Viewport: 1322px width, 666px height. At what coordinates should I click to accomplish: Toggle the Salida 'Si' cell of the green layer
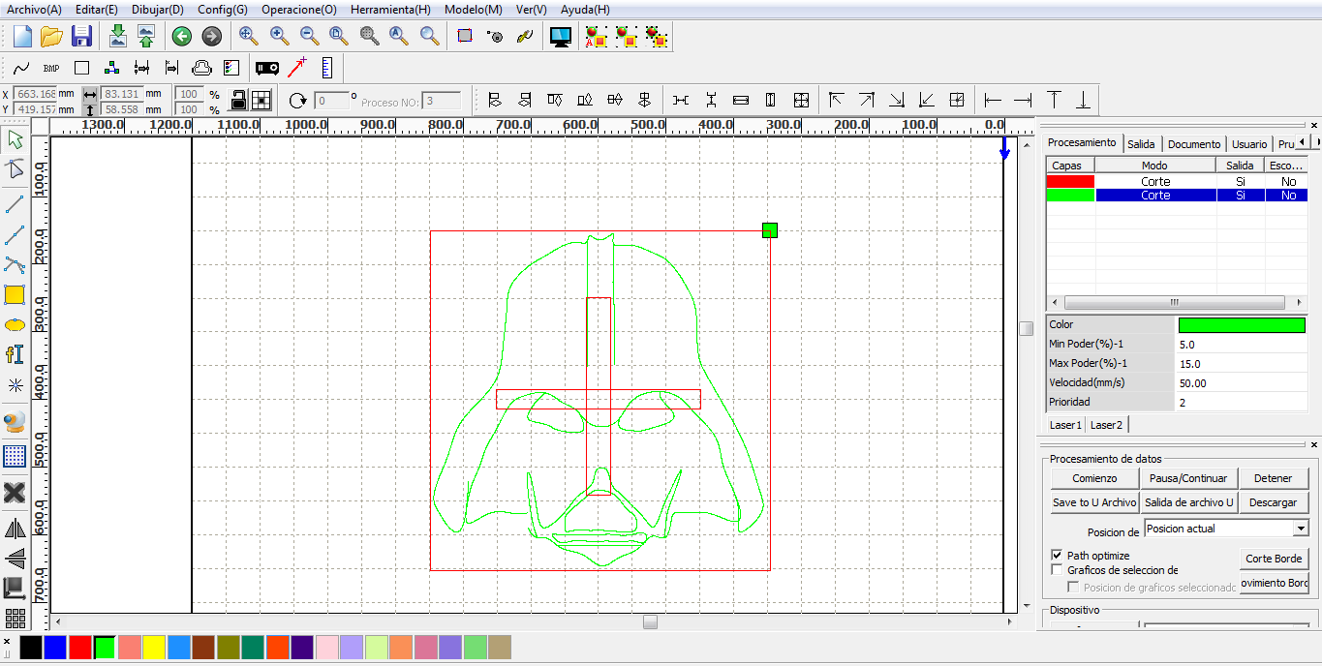coord(1240,195)
